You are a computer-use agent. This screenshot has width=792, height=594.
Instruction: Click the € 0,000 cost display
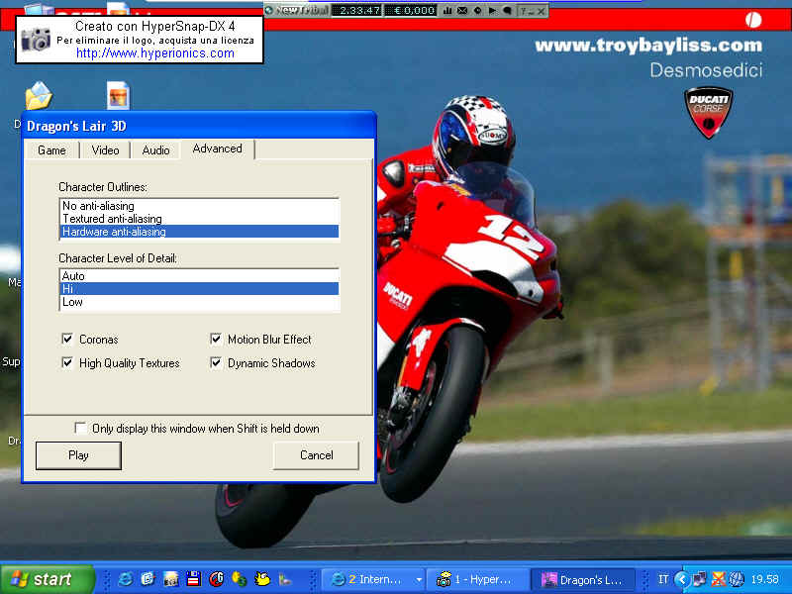(411, 10)
